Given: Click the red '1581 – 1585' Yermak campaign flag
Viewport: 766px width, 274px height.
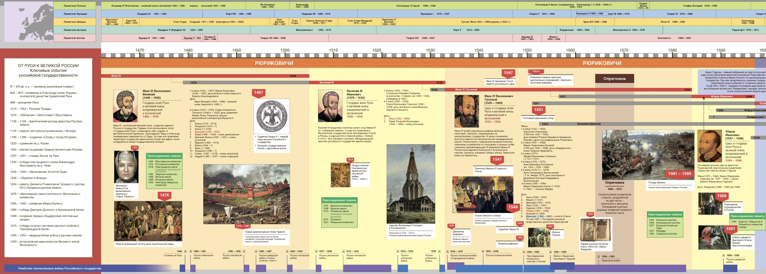Looking at the screenshot, I should click(x=679, y=174).
